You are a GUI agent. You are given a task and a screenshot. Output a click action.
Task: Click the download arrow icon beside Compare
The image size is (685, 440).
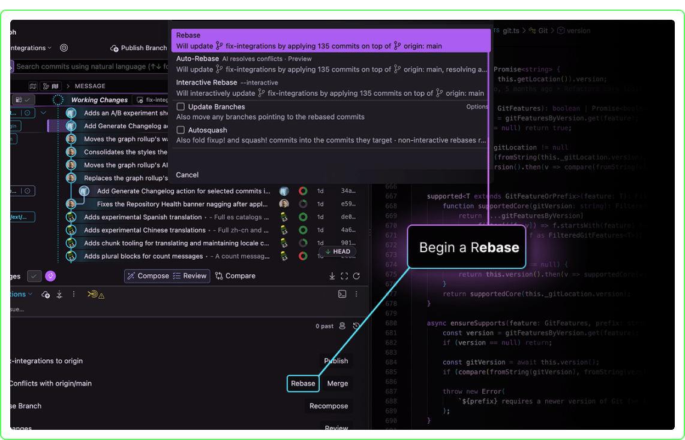pyautogui.click(x=332, y=276)
